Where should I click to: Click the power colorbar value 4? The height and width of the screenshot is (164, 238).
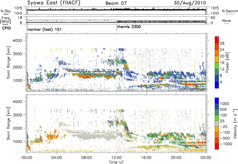tap(221, 82)
